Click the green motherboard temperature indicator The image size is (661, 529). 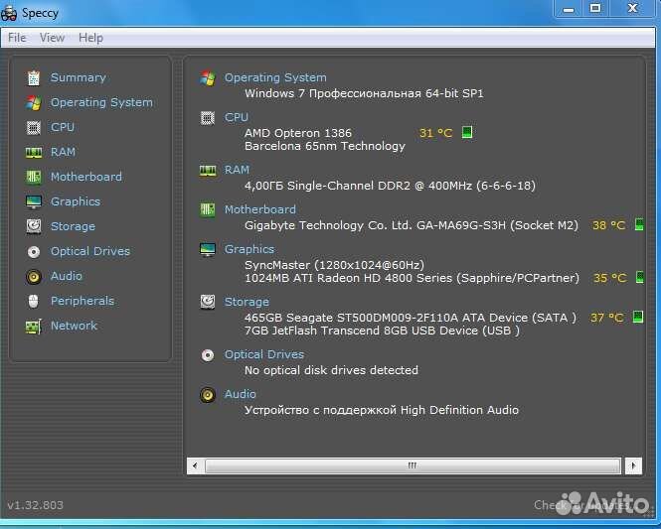[639, 224]
